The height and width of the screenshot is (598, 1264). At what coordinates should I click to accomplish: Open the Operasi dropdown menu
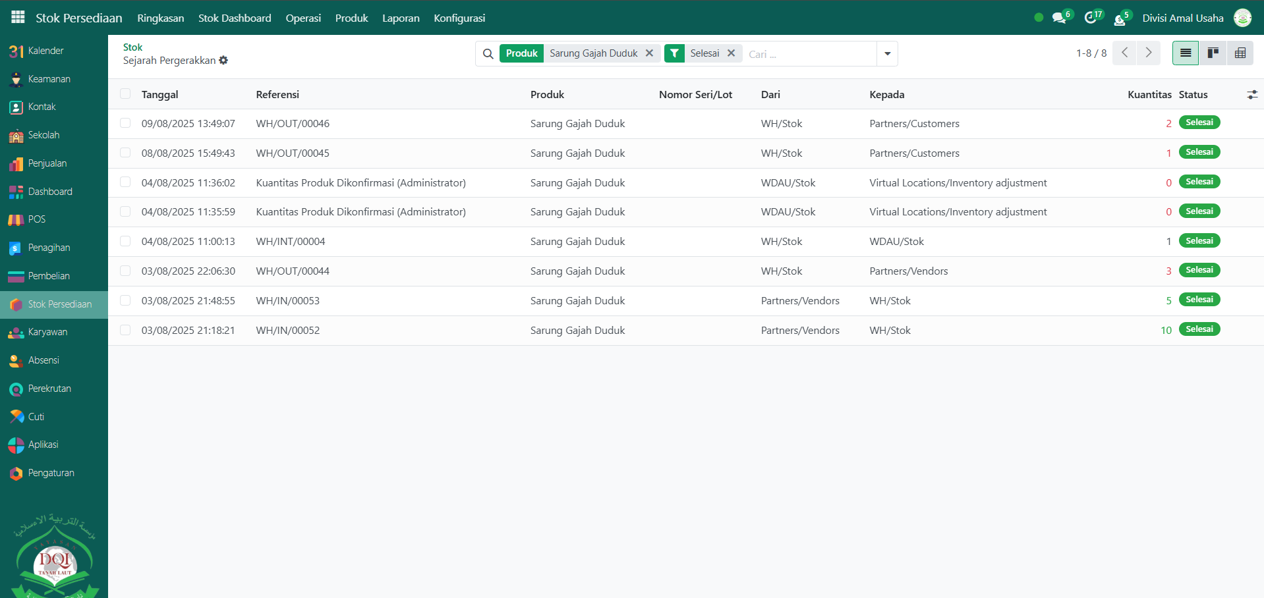pos(303,18)
